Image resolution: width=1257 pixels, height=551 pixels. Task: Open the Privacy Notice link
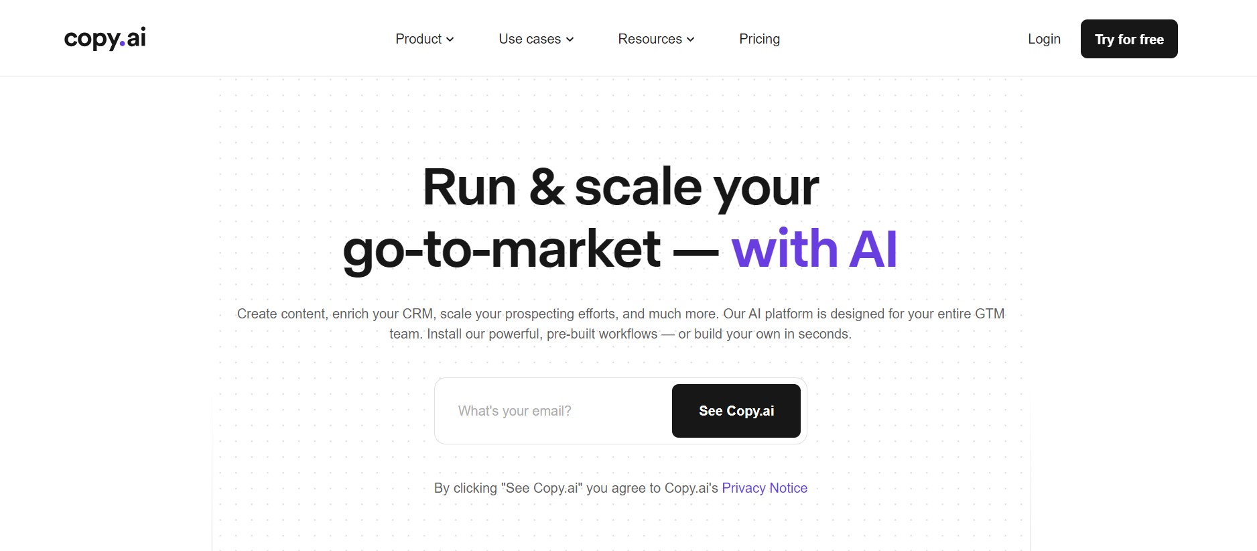pyautogui.click(x=765, y=488)
